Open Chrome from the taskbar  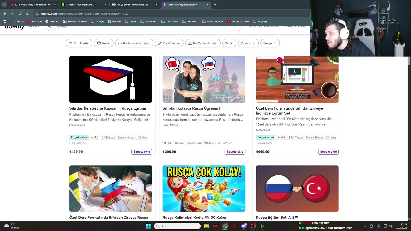click(x=225, y=226)
